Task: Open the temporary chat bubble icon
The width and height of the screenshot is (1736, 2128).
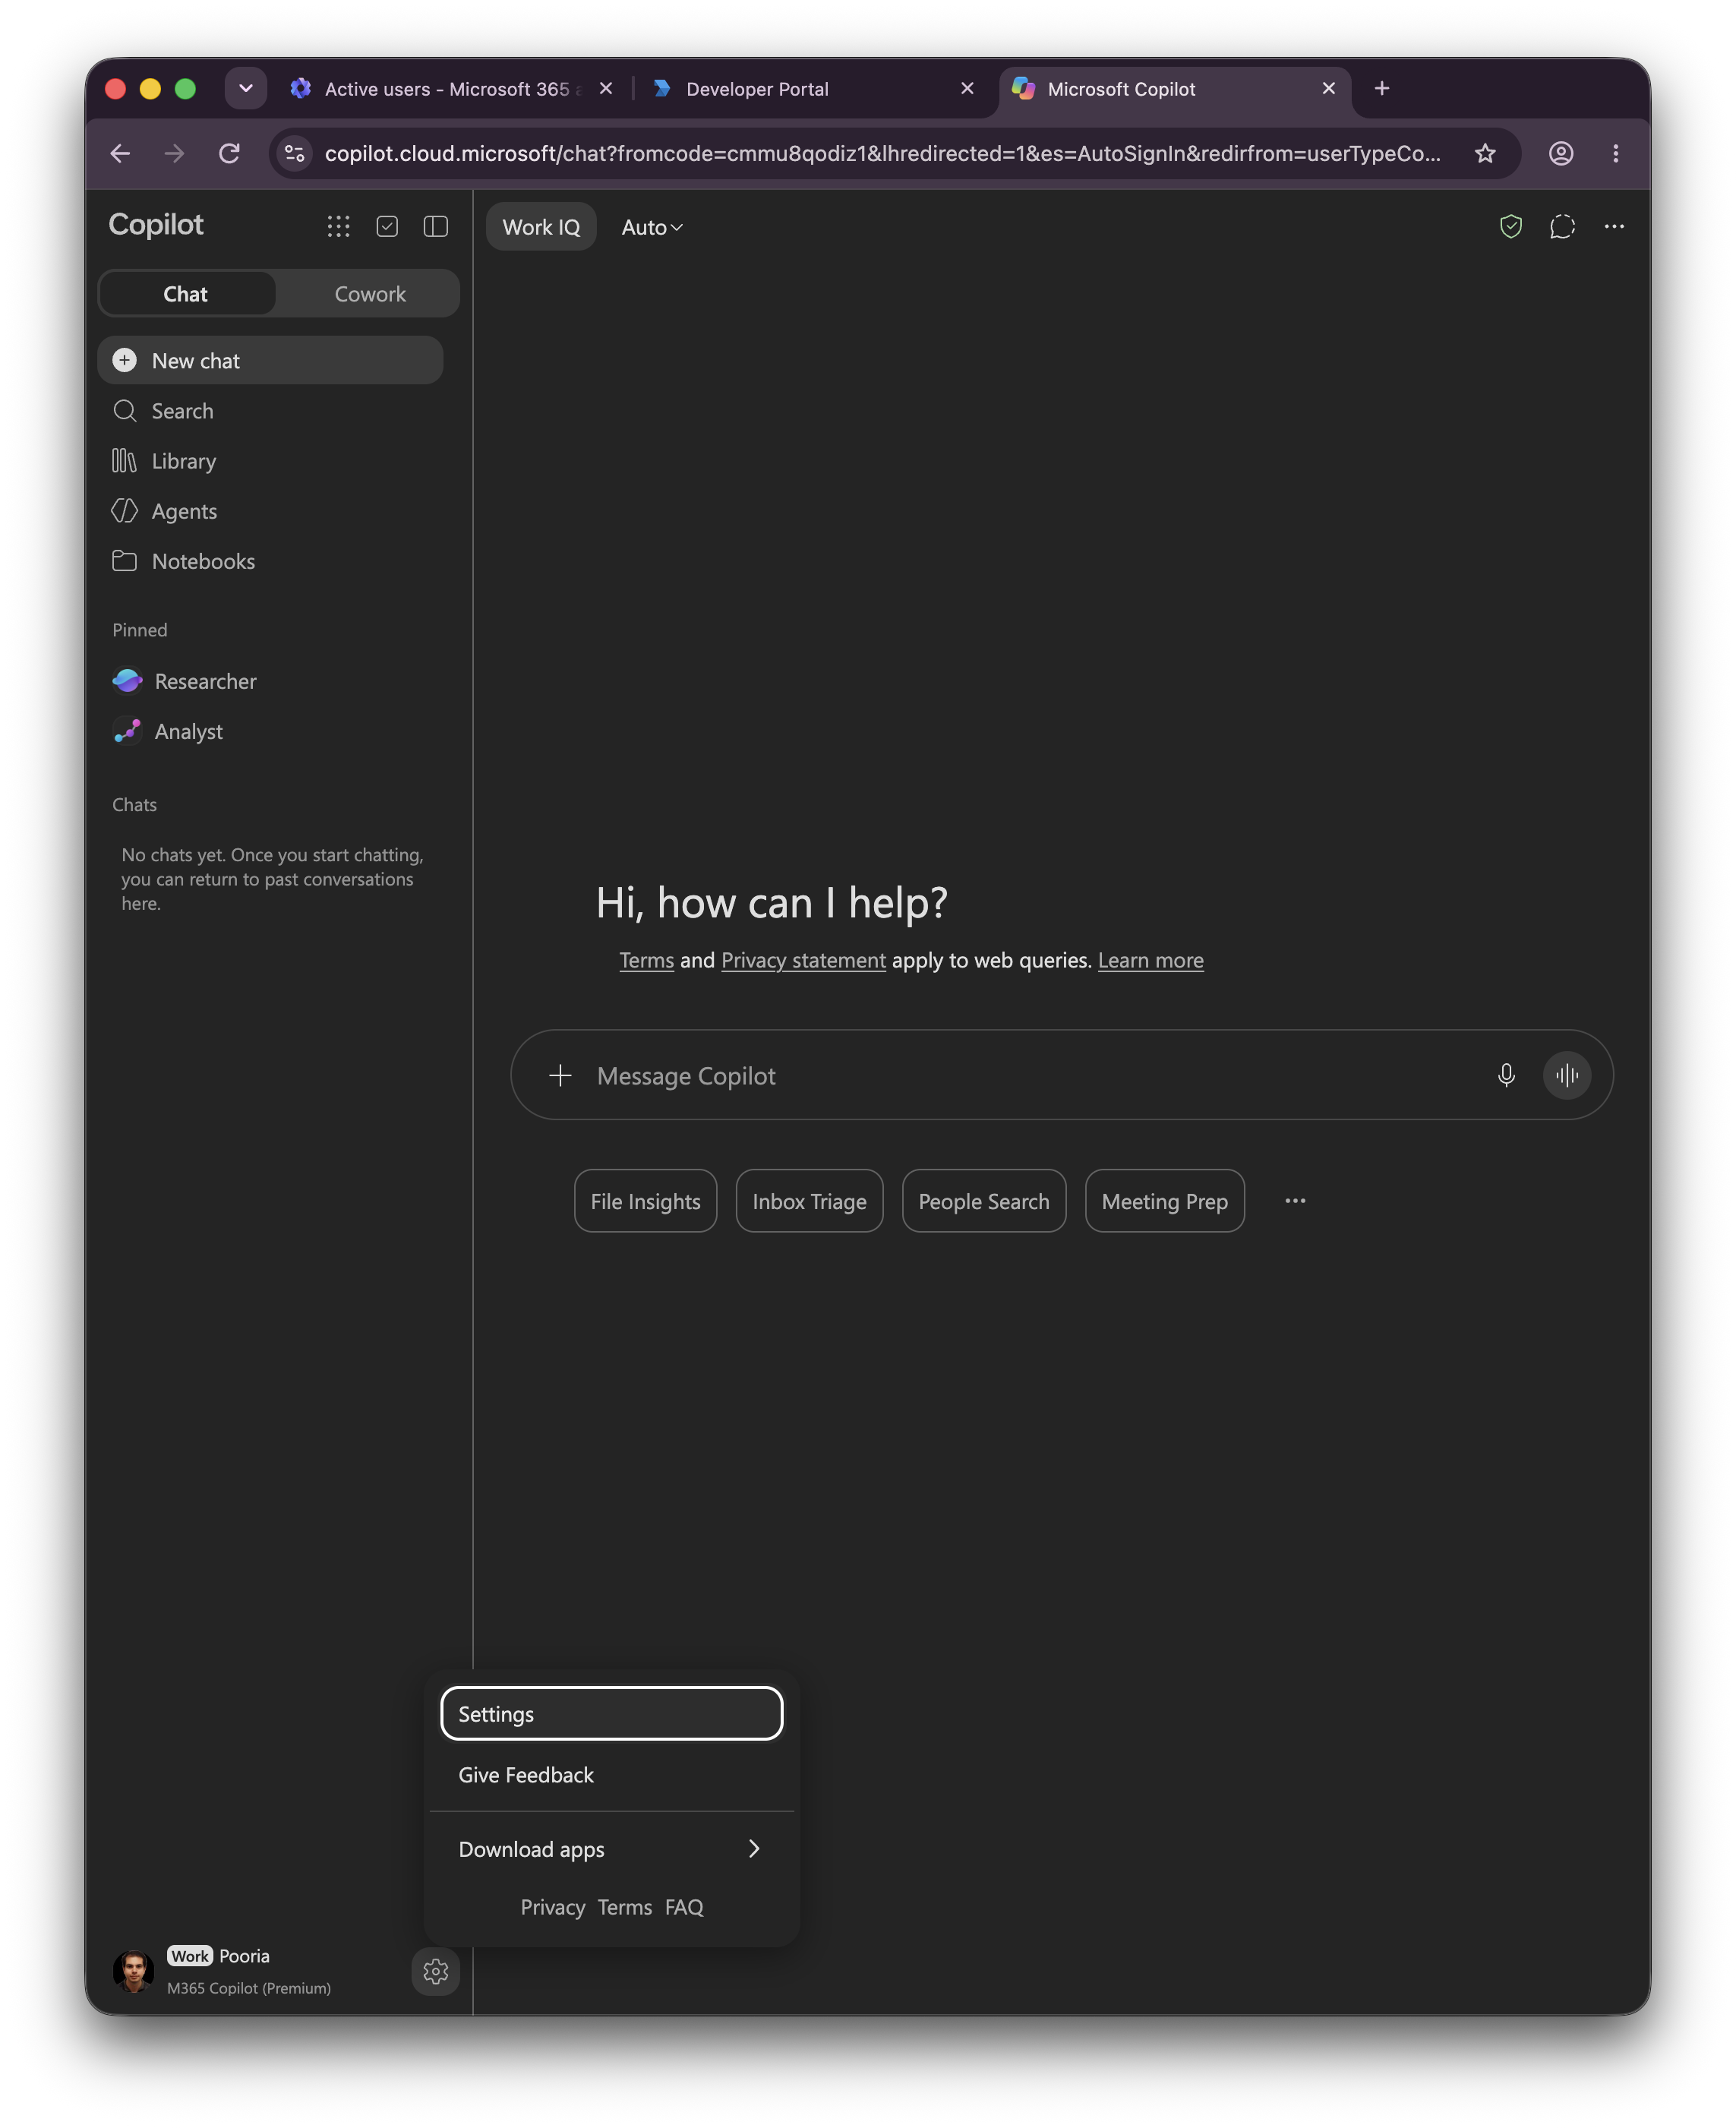Action: (1562, 227)
